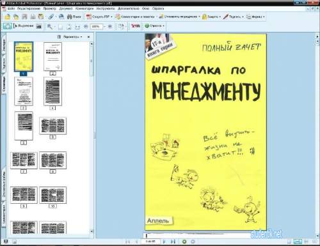Go to the next page arrow
The image size is (320, 246).
point(164,242)
